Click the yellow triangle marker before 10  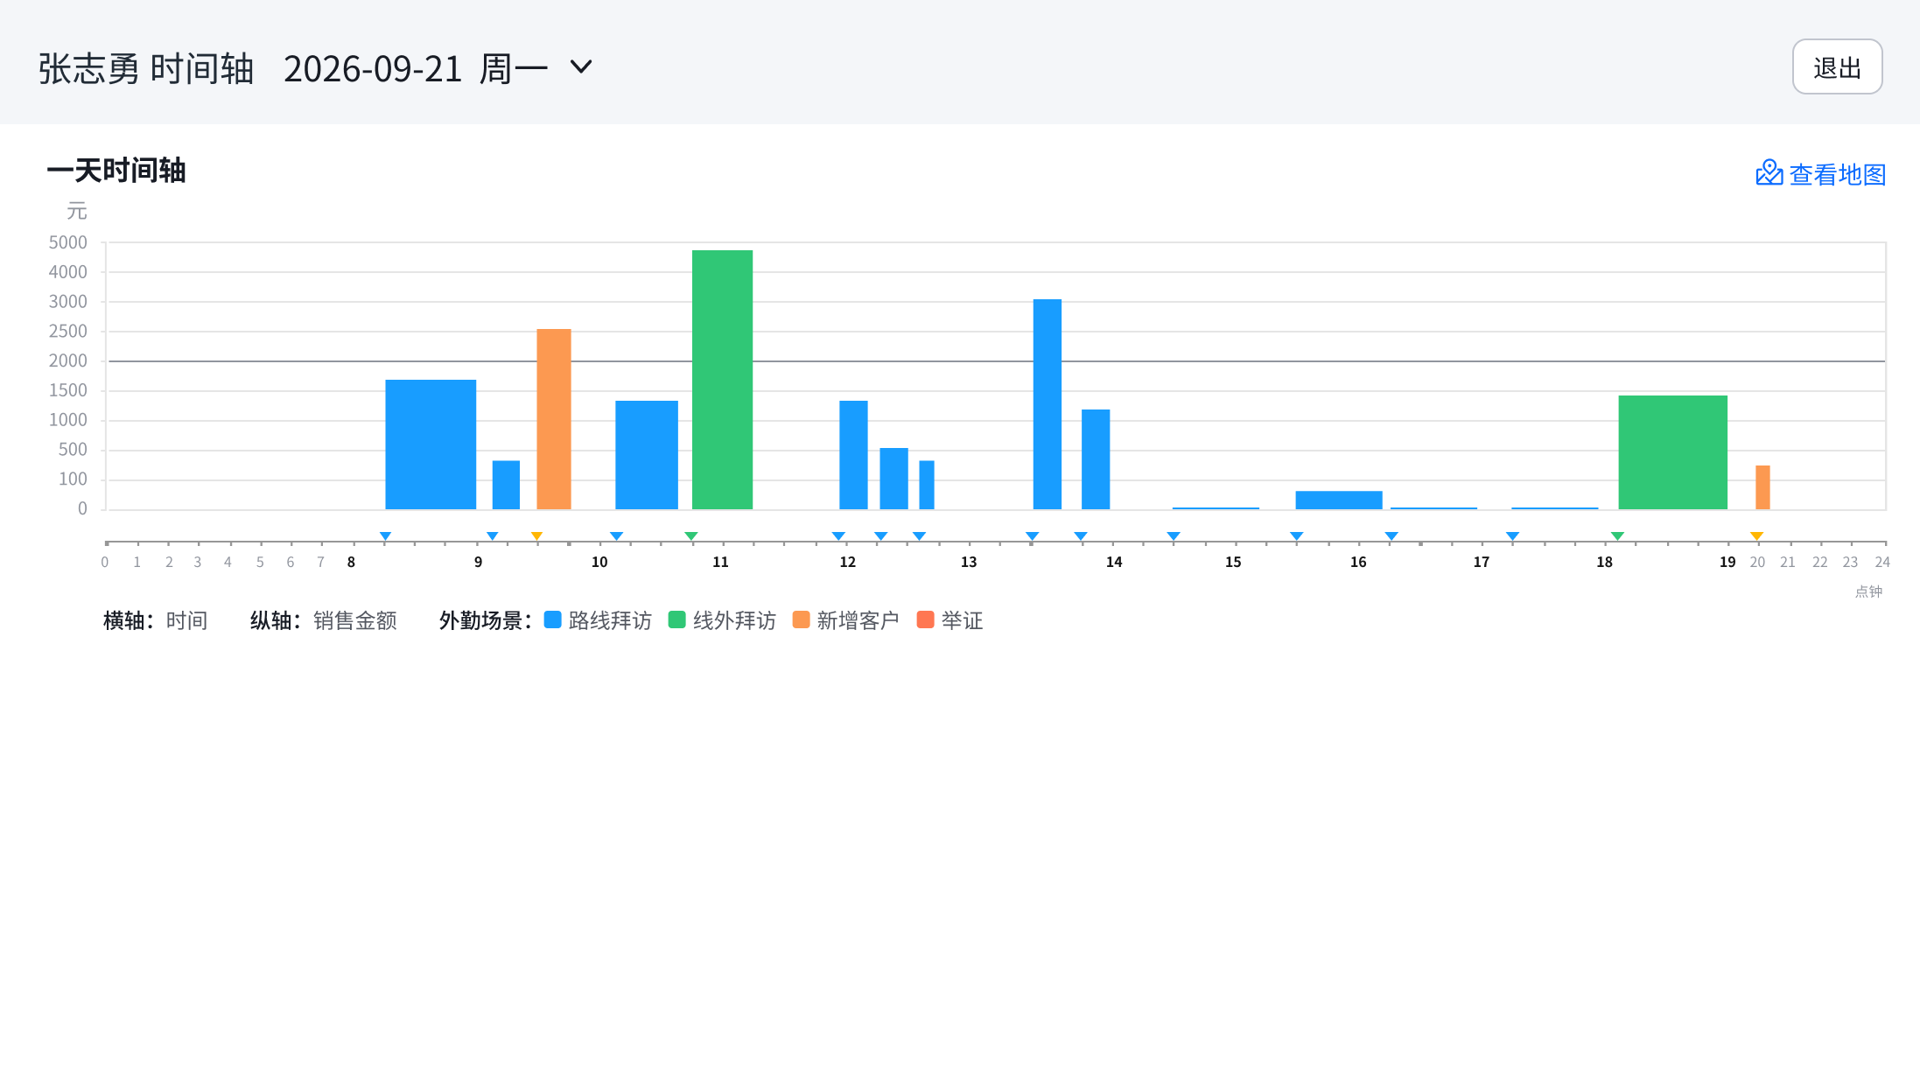(536, 535)
